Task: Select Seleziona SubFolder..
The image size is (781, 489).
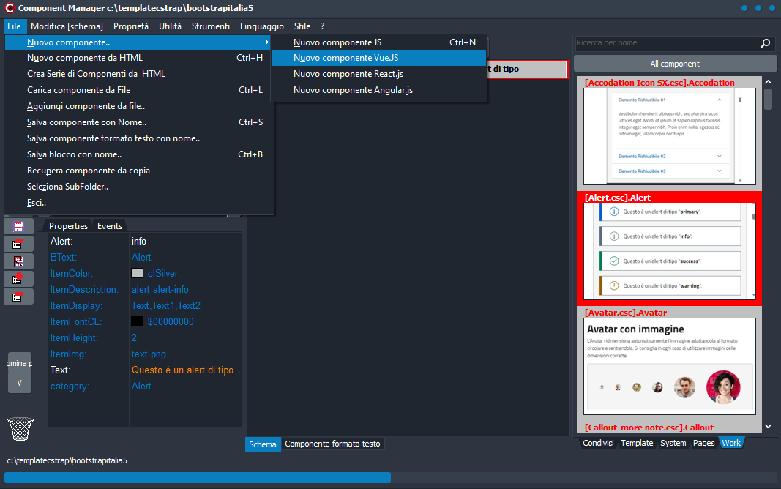Action: point(139,187)
